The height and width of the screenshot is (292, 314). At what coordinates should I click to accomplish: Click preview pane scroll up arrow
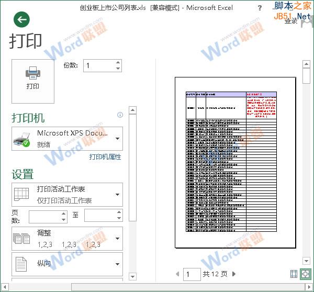click(x=306, y=64)
